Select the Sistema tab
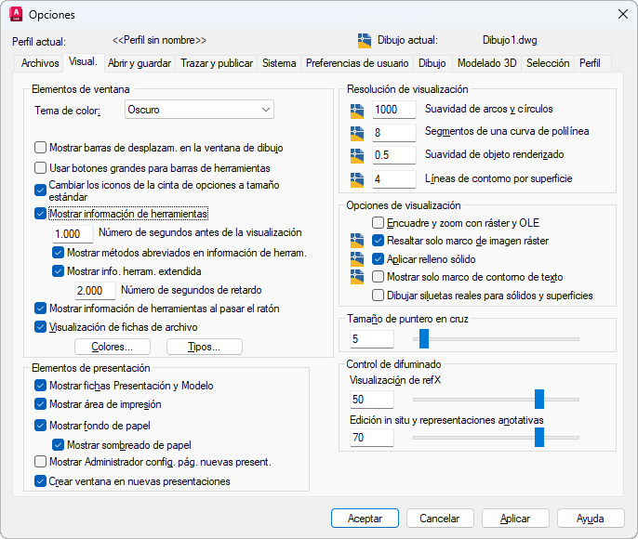The width and height of the screenshot is (638, 539). point(279,63)
